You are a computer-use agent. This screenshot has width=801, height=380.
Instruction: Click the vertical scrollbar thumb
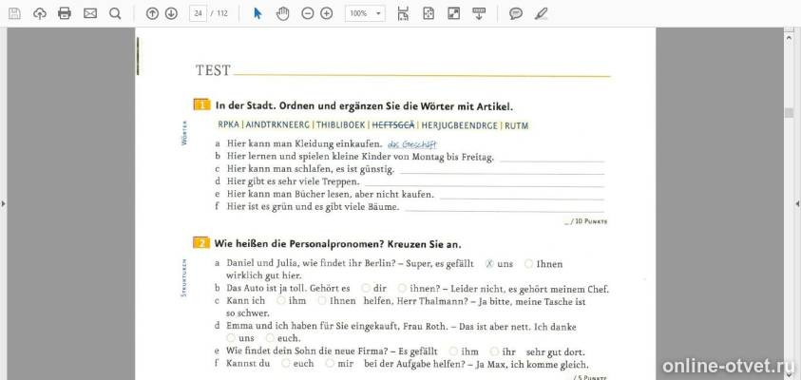tap(789, 113)
